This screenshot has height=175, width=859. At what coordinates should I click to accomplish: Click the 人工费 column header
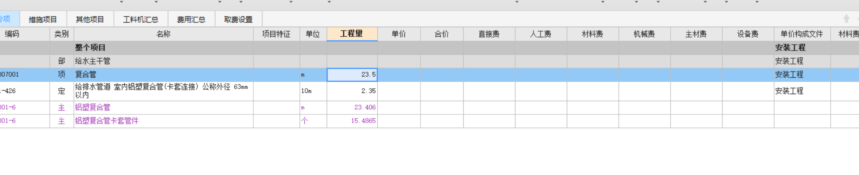pos(541,34)
